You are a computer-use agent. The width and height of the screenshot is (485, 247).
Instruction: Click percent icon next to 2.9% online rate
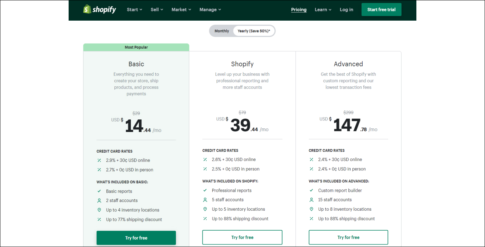[99, 160]
